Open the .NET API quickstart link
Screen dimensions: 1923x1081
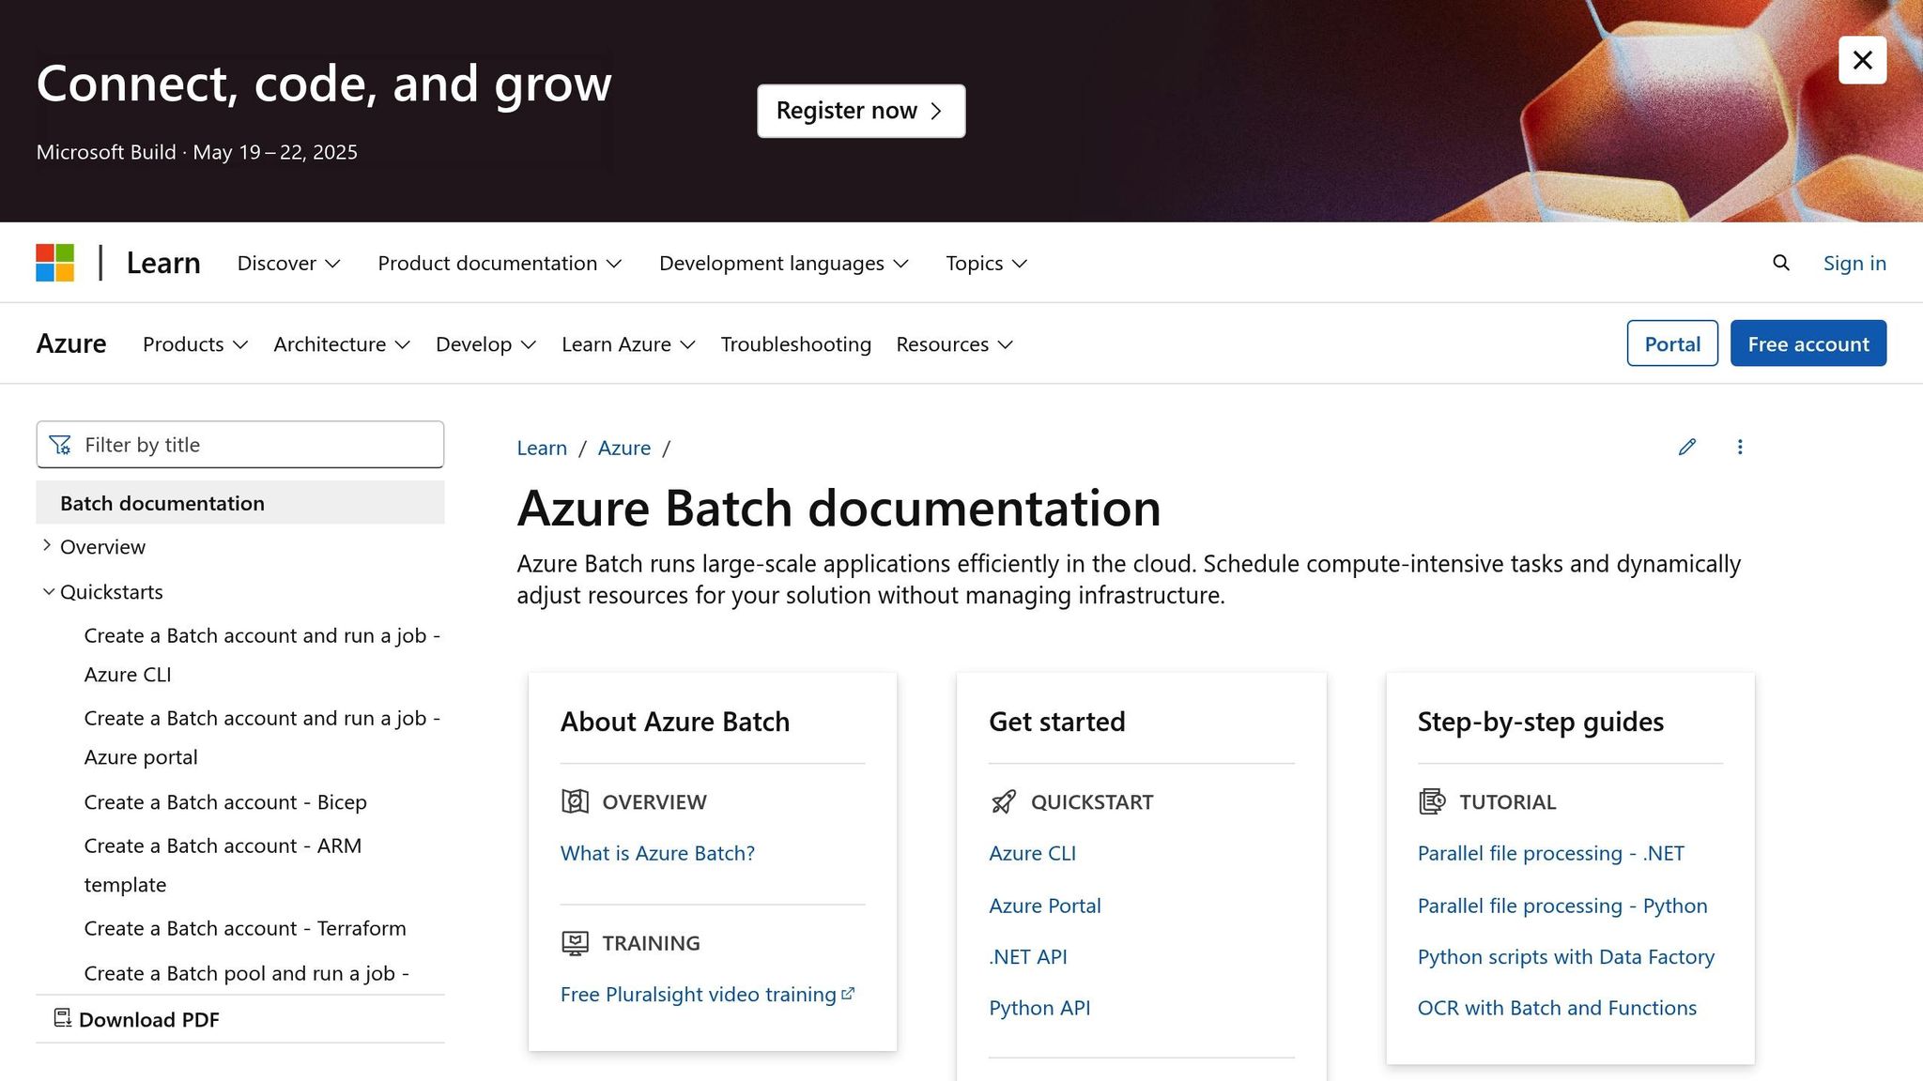tap(1028, 956)
